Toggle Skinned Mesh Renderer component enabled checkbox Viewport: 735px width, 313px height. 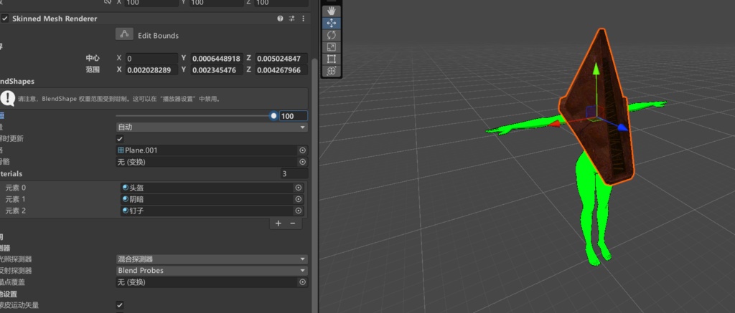coord(5,19)
